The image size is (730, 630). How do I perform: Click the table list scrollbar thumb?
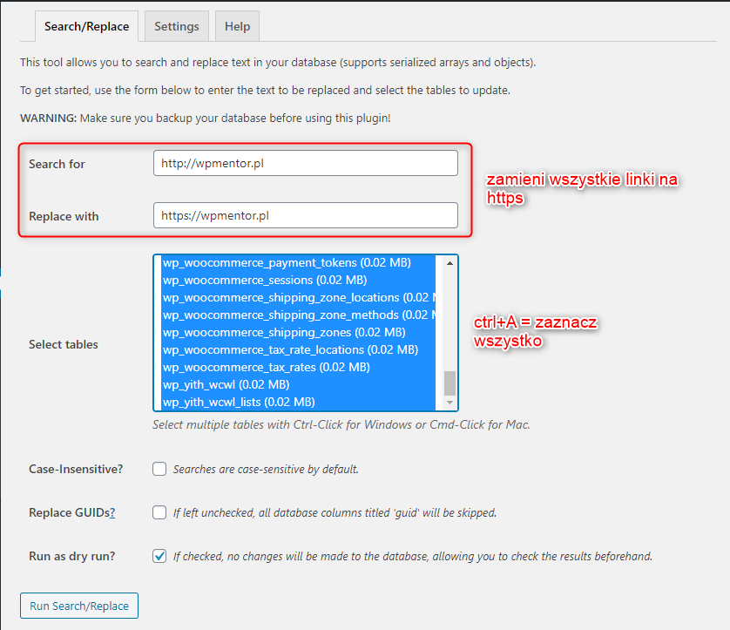coord(449,382)
